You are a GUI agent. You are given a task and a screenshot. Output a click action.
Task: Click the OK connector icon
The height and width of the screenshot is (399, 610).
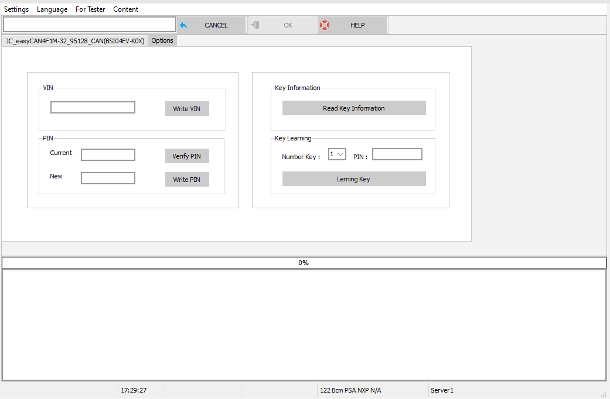[x=255, y=25]
